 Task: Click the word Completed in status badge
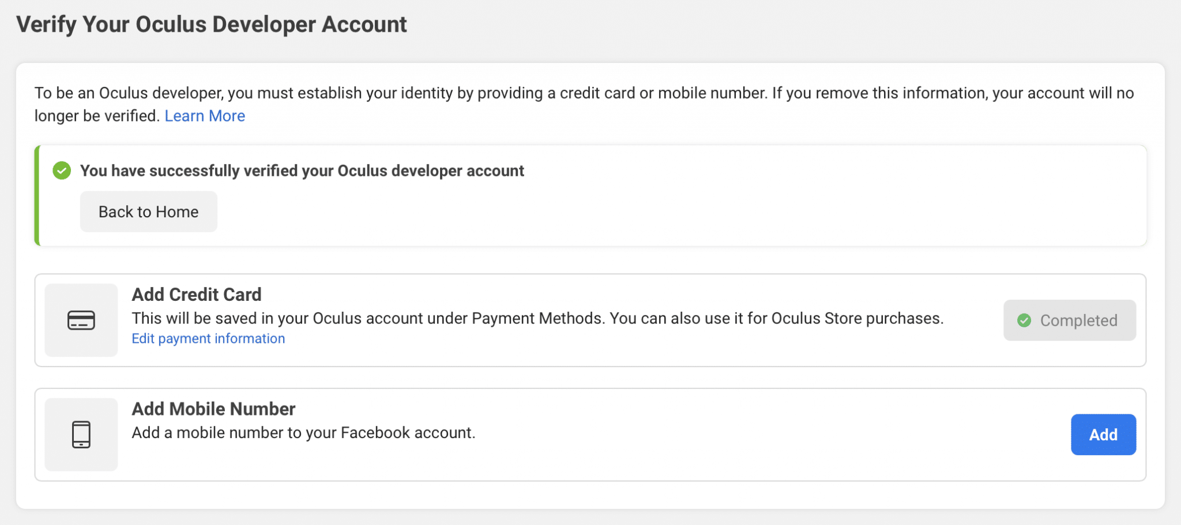click(x=1078, y=320)
